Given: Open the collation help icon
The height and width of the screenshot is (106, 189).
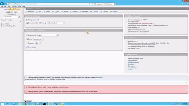Looking at the screenshot, I should click(x=45, y=23).
